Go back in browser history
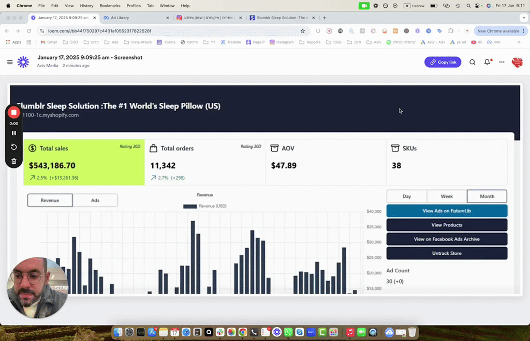530x341 pixels. tap(7, 30)
